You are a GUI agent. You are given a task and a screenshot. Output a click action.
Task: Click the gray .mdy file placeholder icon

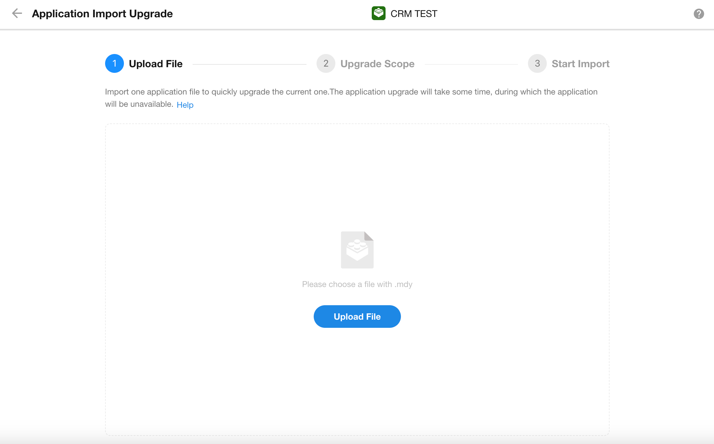pyautogui.click(x=357, y=250)
